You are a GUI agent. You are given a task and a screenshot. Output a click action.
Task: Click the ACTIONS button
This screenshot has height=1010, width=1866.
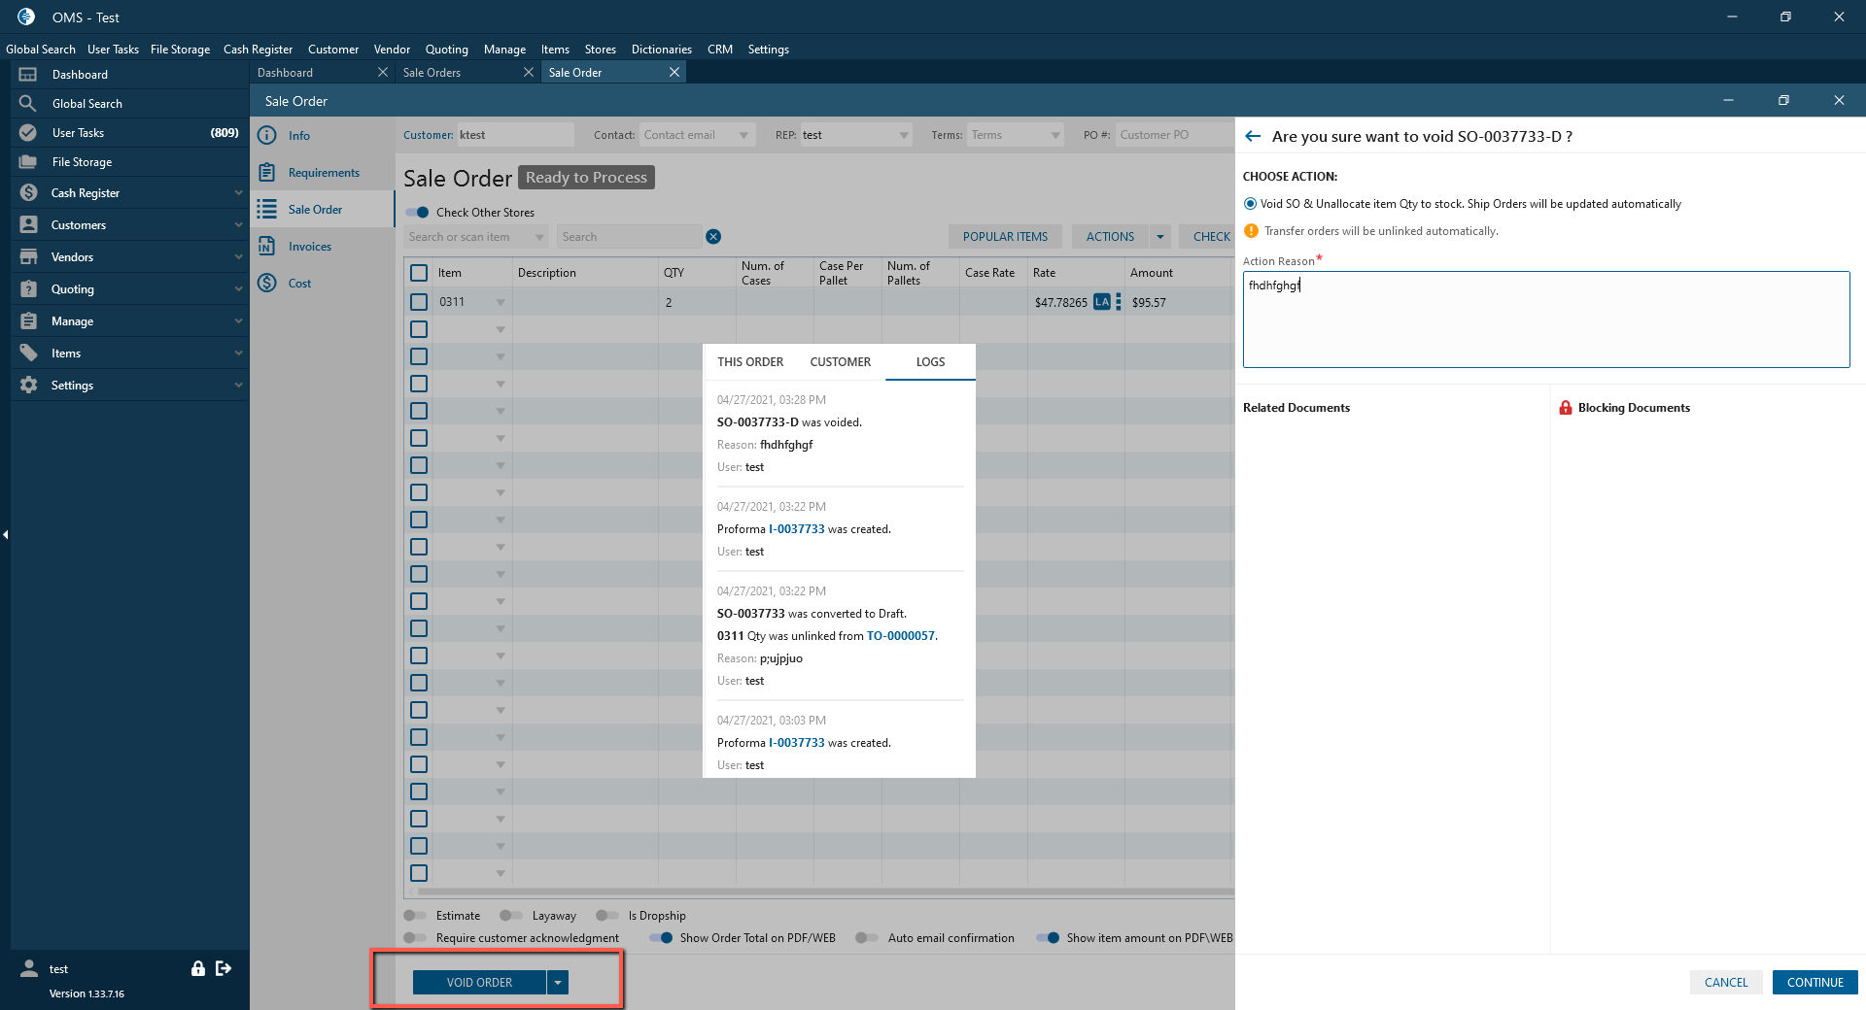pos(1110,237)
